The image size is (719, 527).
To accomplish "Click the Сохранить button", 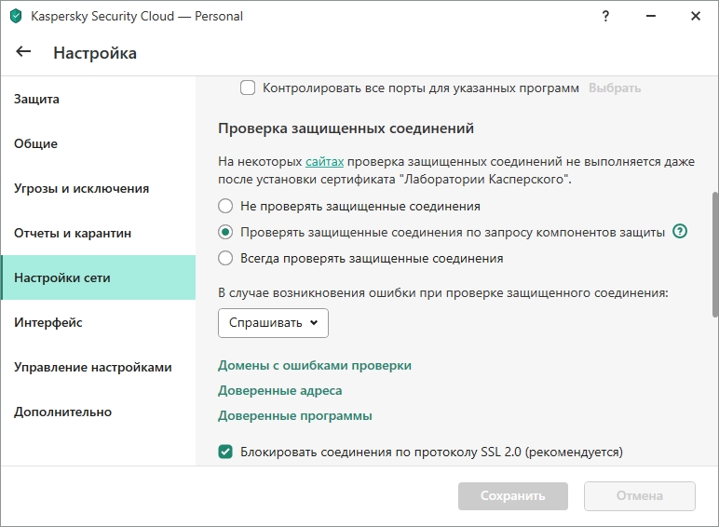I will [x=512, y=496].
